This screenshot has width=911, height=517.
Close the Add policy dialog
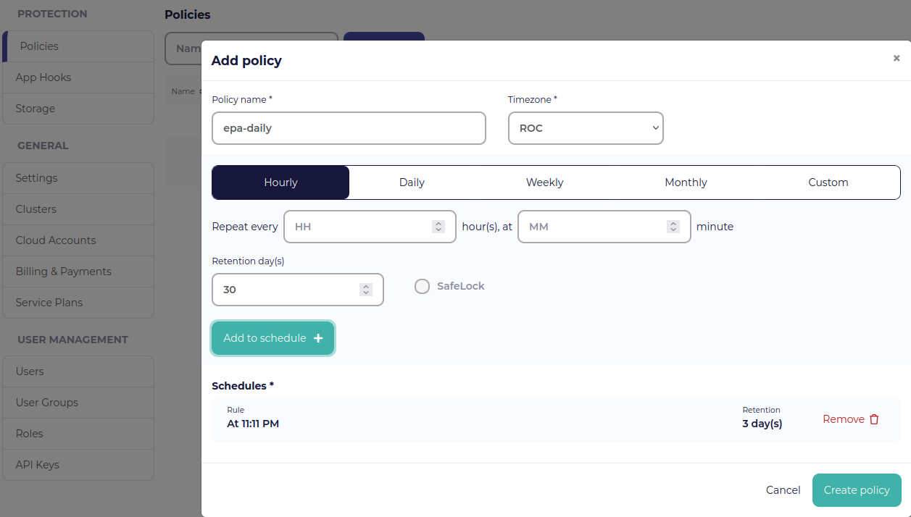(x=897, y=59)
